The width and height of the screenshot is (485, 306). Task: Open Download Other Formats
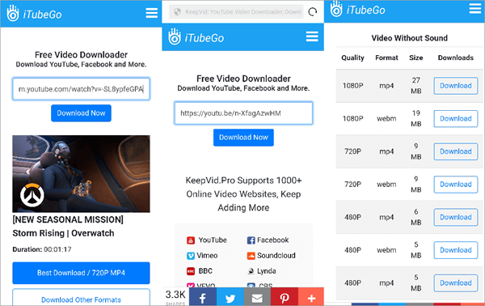tap(81, 298)
